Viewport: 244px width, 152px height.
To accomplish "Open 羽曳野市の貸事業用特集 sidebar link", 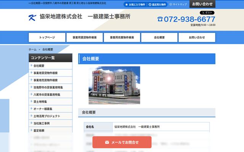I will (x=50, y=87).
